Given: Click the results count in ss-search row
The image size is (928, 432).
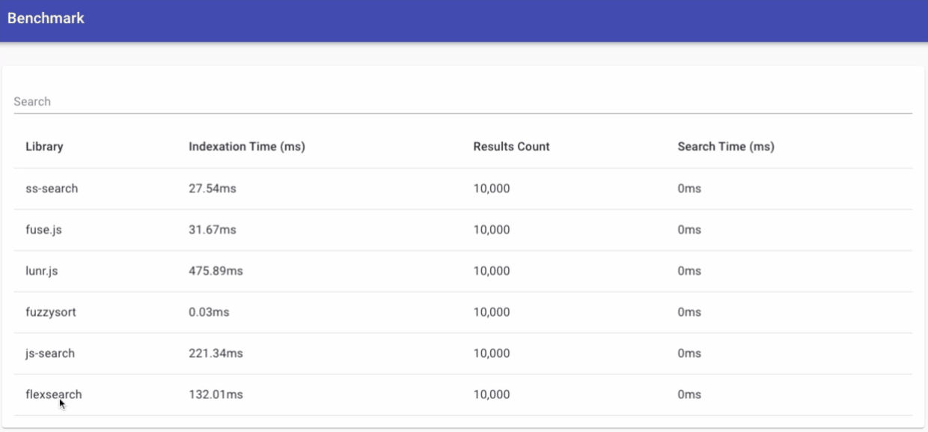Looking at the screenshot, I should tap(492, 189).
